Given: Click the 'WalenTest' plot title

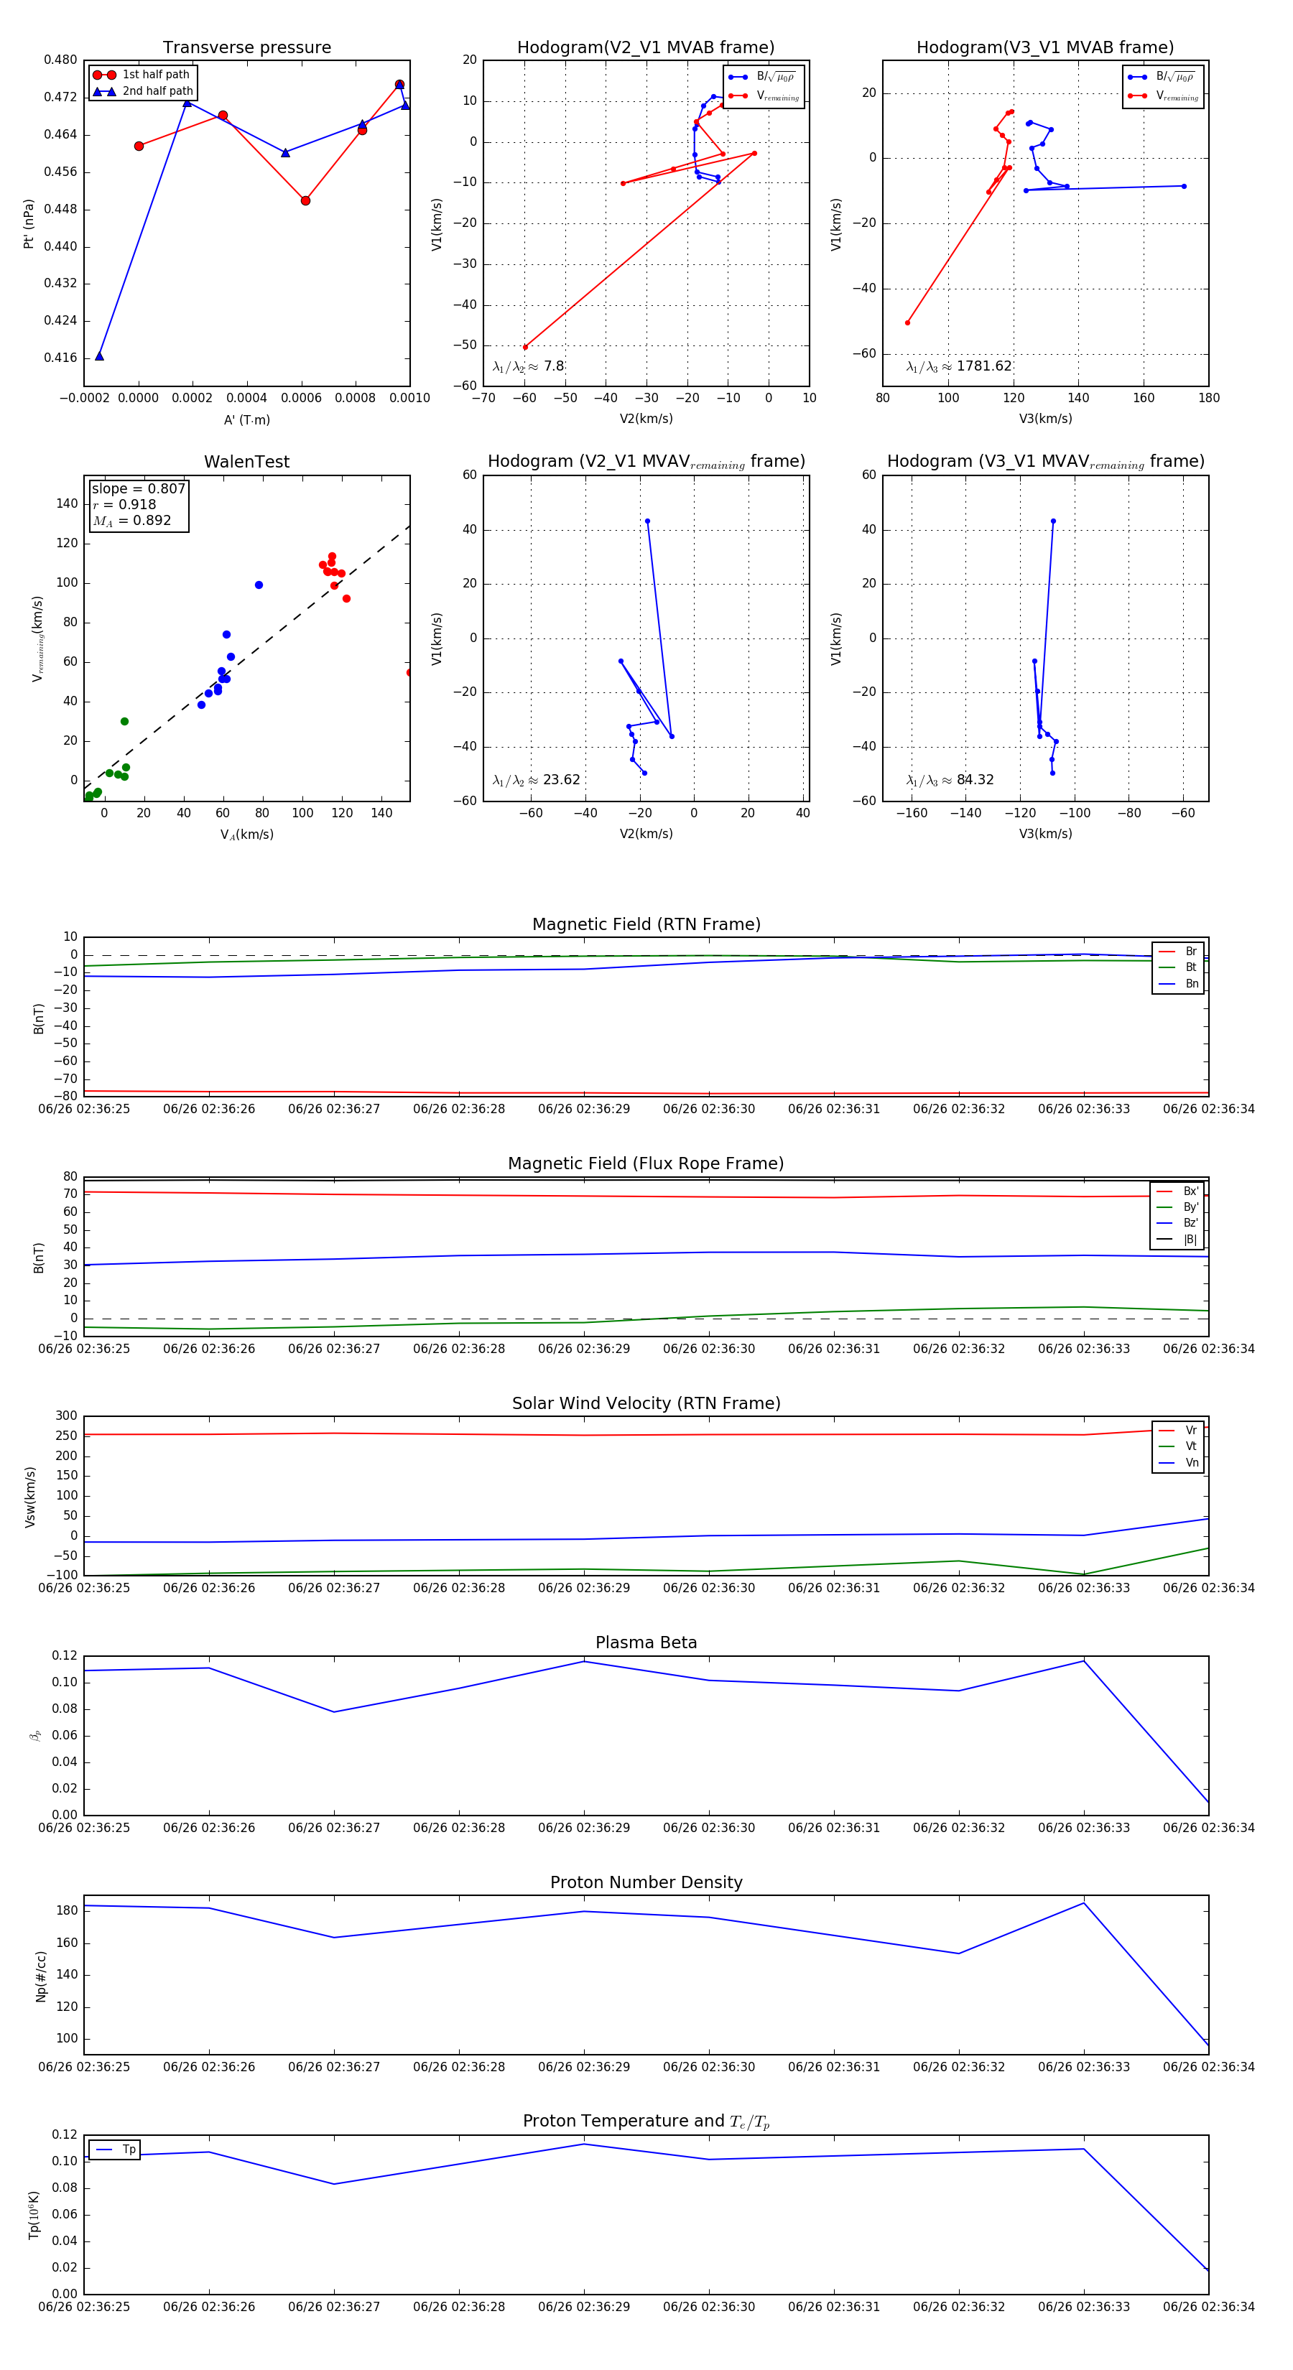Looking at the screenshot, I should coord(246,462).
